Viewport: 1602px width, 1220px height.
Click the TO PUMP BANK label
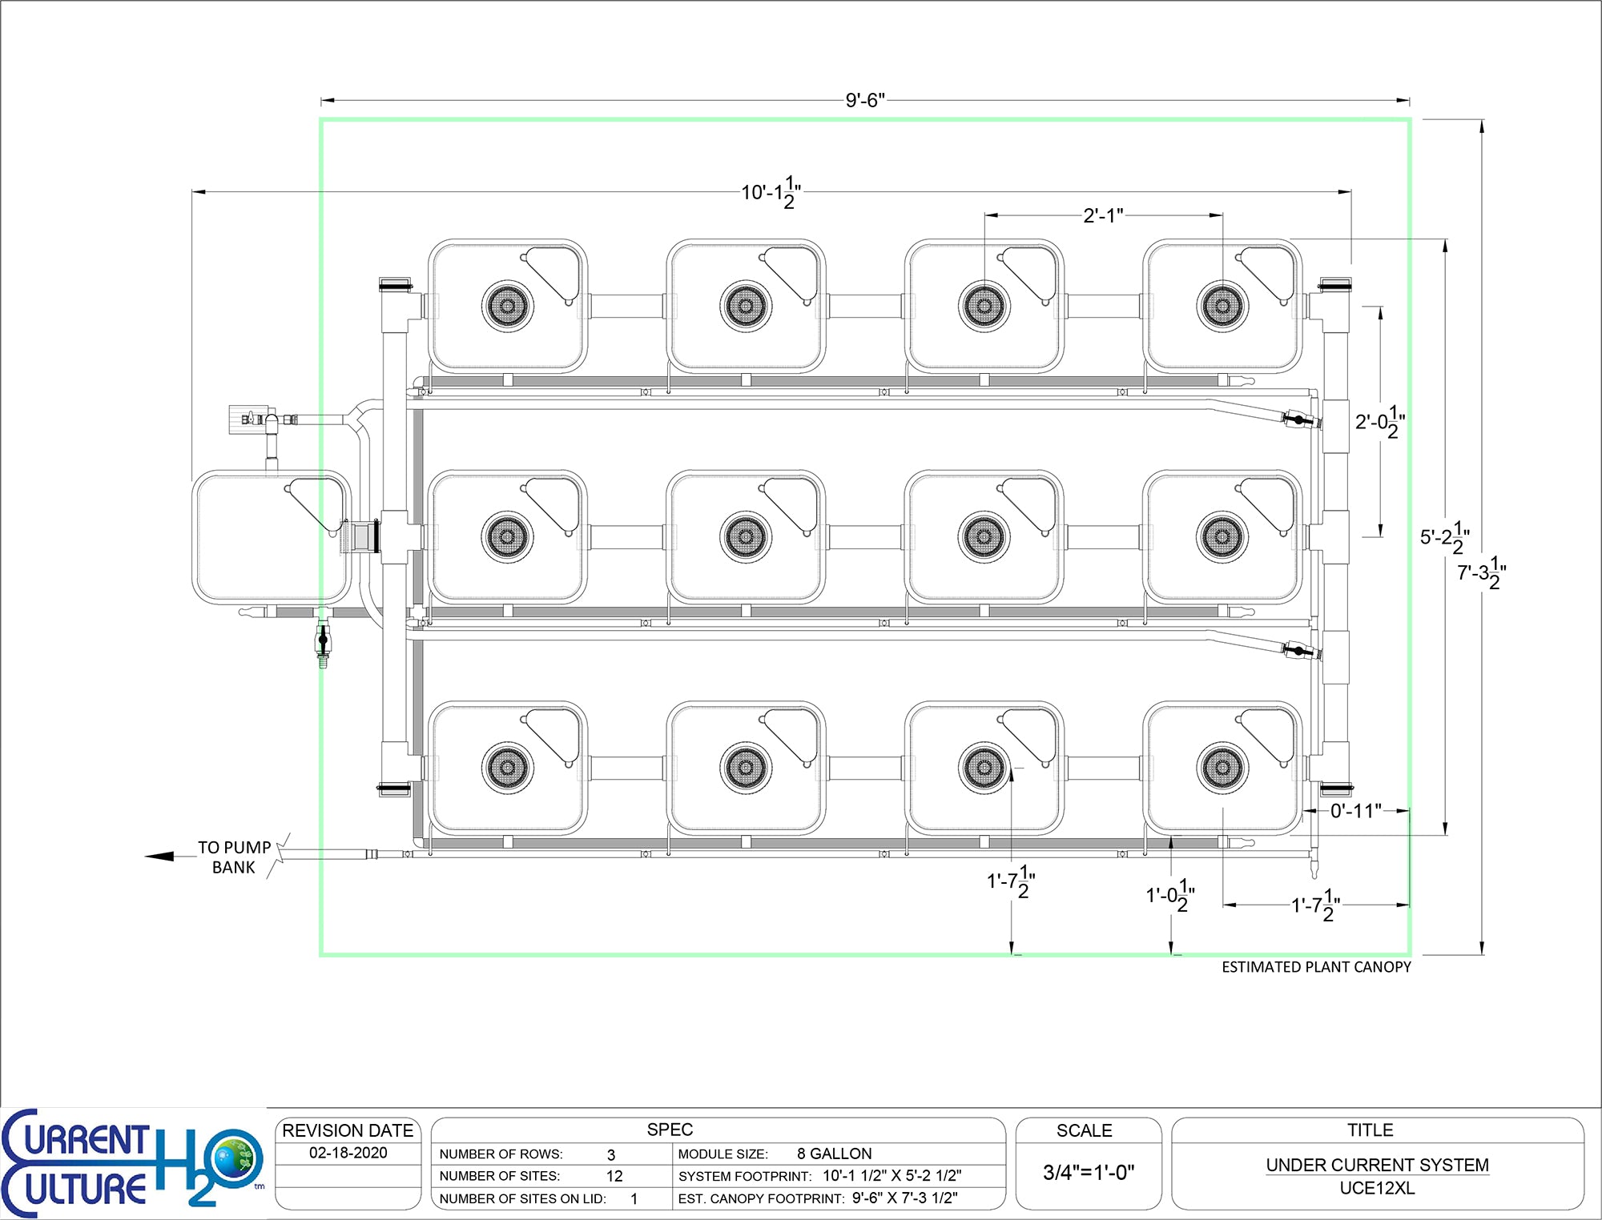tap(234, 857)
